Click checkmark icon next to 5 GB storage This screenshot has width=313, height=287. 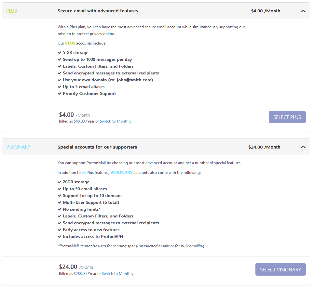tap(60, 53)
